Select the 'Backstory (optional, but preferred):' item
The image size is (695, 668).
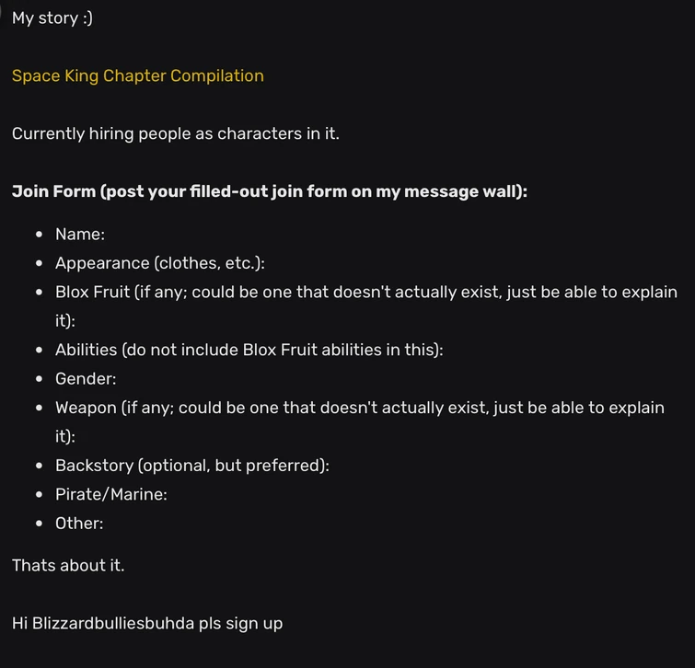coord(192,466)
